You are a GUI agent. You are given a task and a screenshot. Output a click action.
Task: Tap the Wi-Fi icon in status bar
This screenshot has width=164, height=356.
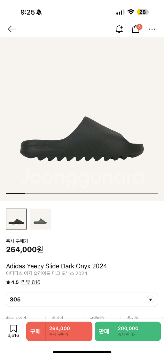131,12
